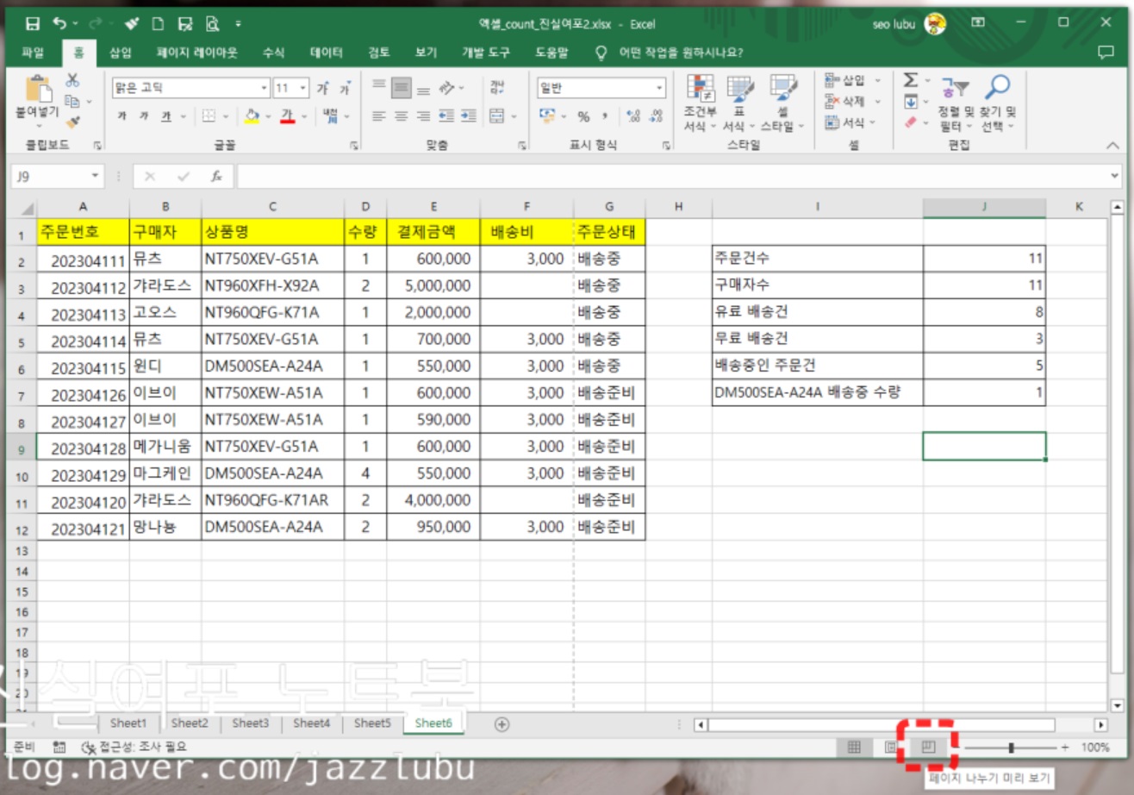Image resolution: width=1134 pixels, height=795 pixels.
Task: Add a new sheet with the plus button
Action: click(502, 724)
